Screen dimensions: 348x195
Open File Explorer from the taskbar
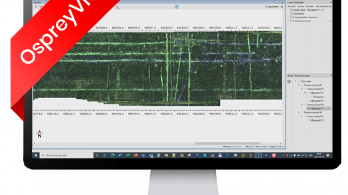point(166,156)
